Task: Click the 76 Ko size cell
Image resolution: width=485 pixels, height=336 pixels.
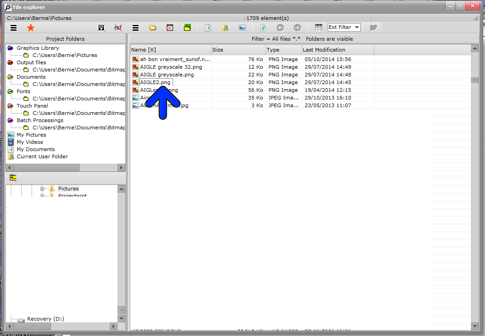Action: (255, 59)
